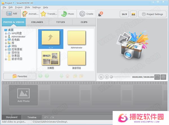Expand the 库 tree node

6,43
